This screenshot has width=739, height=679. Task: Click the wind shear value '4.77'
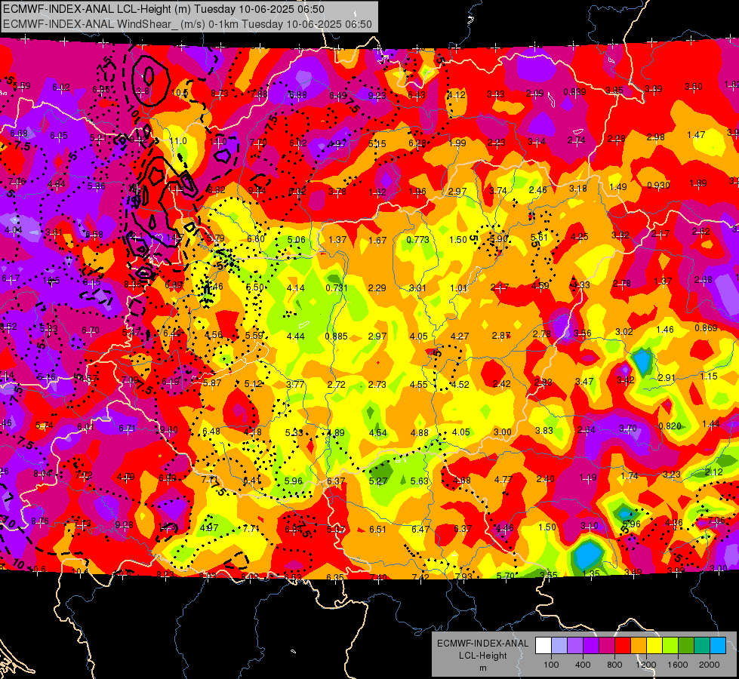(503, 480)
